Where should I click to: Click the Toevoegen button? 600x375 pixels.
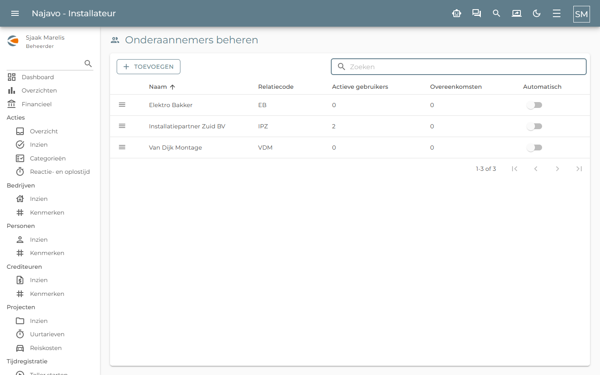(x=148, y=67)
